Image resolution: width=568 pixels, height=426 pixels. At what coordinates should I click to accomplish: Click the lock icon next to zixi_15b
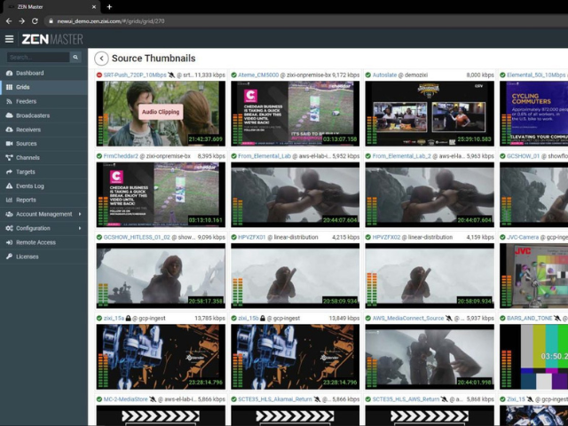263,319
